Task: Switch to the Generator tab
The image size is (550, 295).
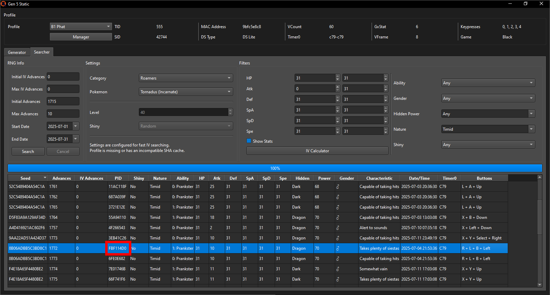Action: [17, 52]
